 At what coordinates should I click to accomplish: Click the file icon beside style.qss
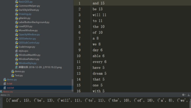pos(16,51)
